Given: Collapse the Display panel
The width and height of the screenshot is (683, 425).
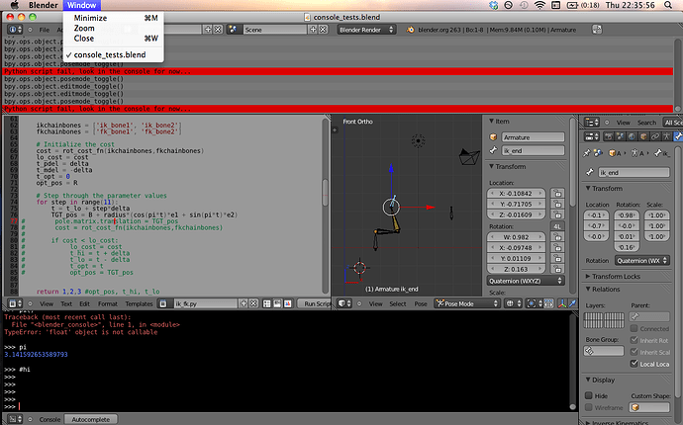Looking at the screenshot, I should [600, 381].
